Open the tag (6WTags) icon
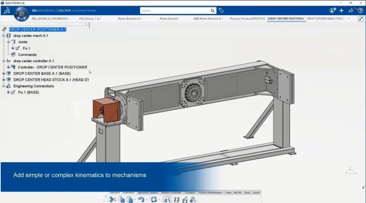 [x=221, y=10]
